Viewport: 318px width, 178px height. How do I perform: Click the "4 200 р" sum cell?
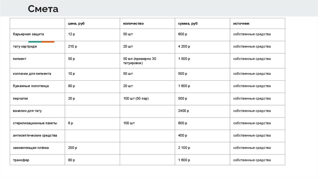pos(184,47)
